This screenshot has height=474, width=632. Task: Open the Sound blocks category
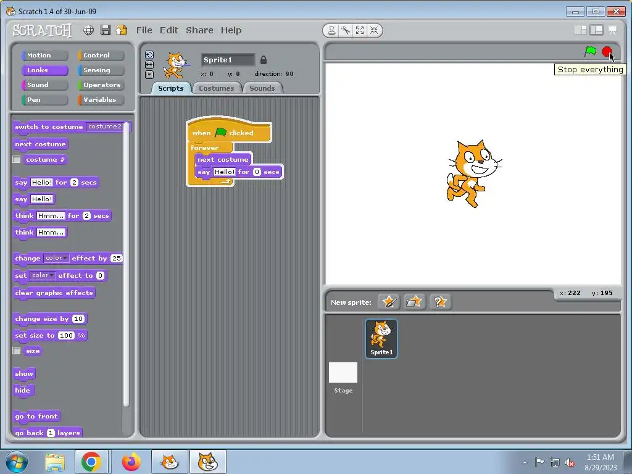pos(44,85)
